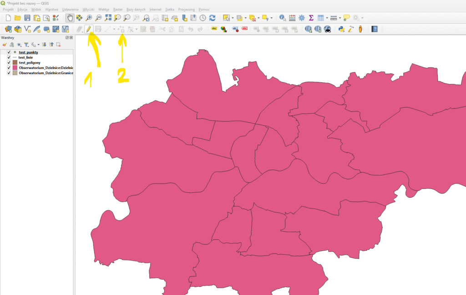This screenshot has width=466, height=295.
Task: Click the Refresh map icon
Action: [212, 18]
